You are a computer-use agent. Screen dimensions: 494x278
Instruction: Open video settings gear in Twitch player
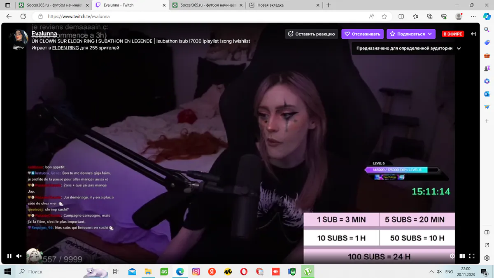tap(452, 256)
